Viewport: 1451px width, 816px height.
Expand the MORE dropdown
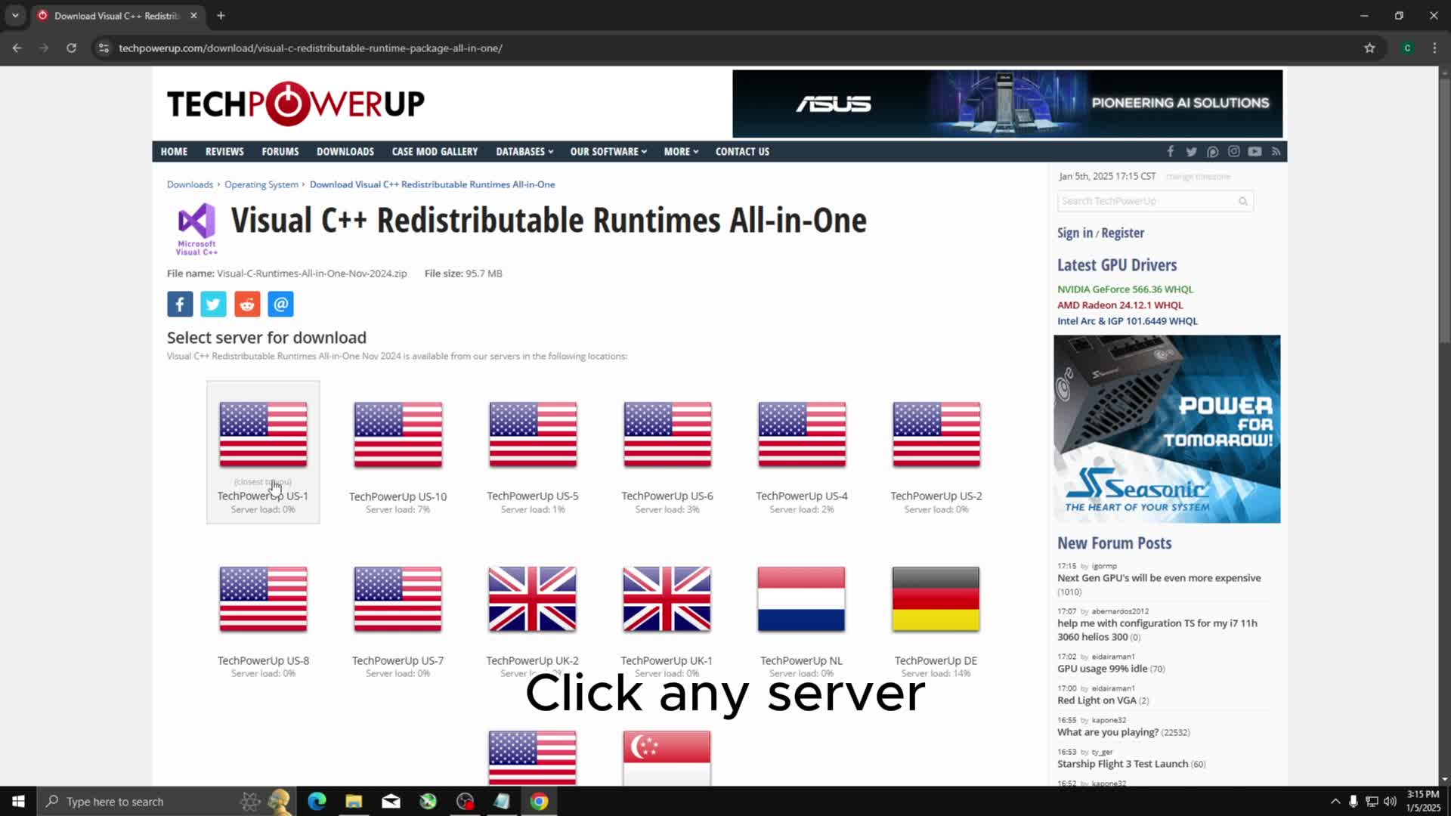[679, 151]
